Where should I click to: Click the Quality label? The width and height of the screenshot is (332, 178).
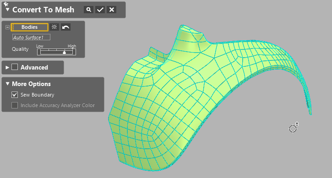[x=20, y=49]
